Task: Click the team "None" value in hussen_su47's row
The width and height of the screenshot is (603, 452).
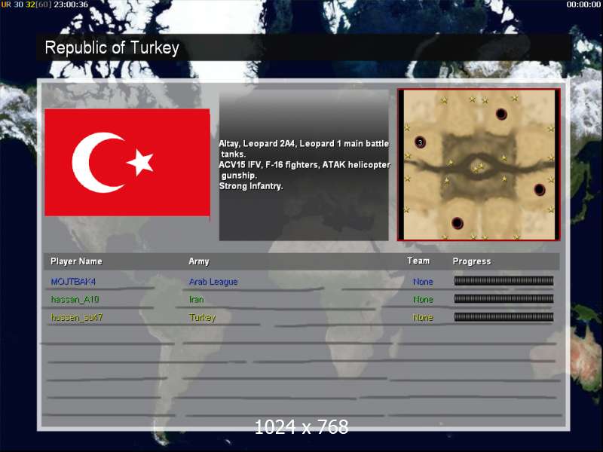Action: (x=423, y=317)
